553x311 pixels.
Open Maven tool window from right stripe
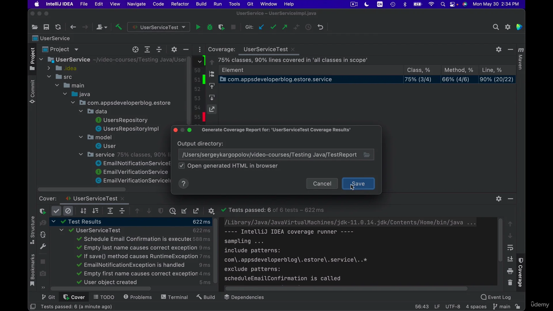tap(521, 58)
